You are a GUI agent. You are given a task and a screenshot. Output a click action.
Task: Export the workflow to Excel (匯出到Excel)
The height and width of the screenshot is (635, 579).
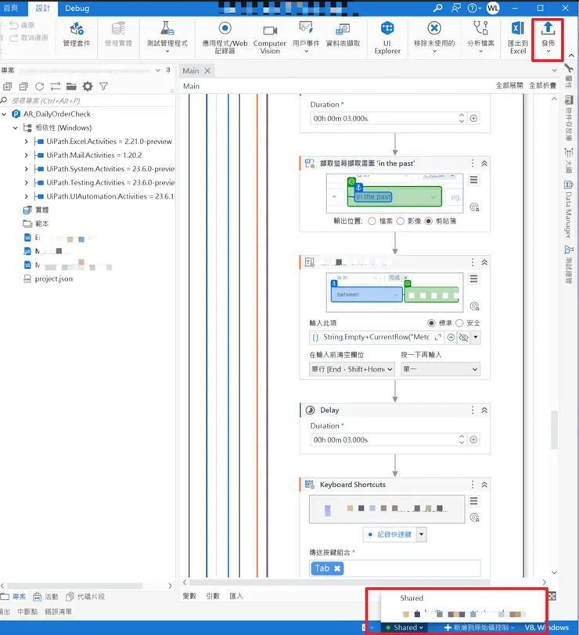click(518, 38)
